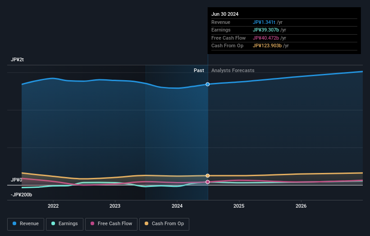Toggle the Free Cash Flow legend button
Screen dimensions: 370x236
click(111, 224)
